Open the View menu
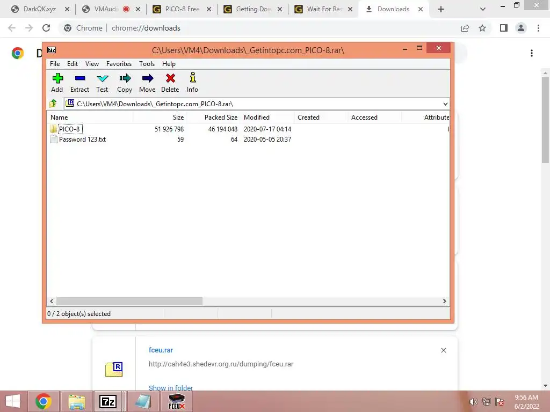550x412 pixels. coord(92,64)
